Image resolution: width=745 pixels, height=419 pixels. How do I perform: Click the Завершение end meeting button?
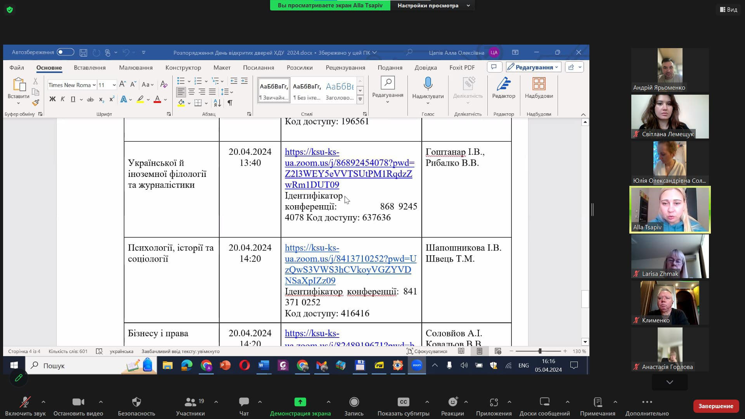[716, 406]
